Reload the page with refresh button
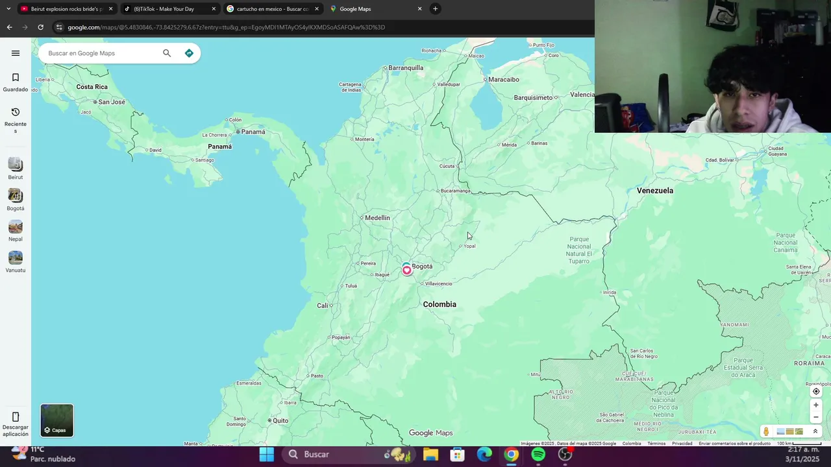 coord(40,27)
